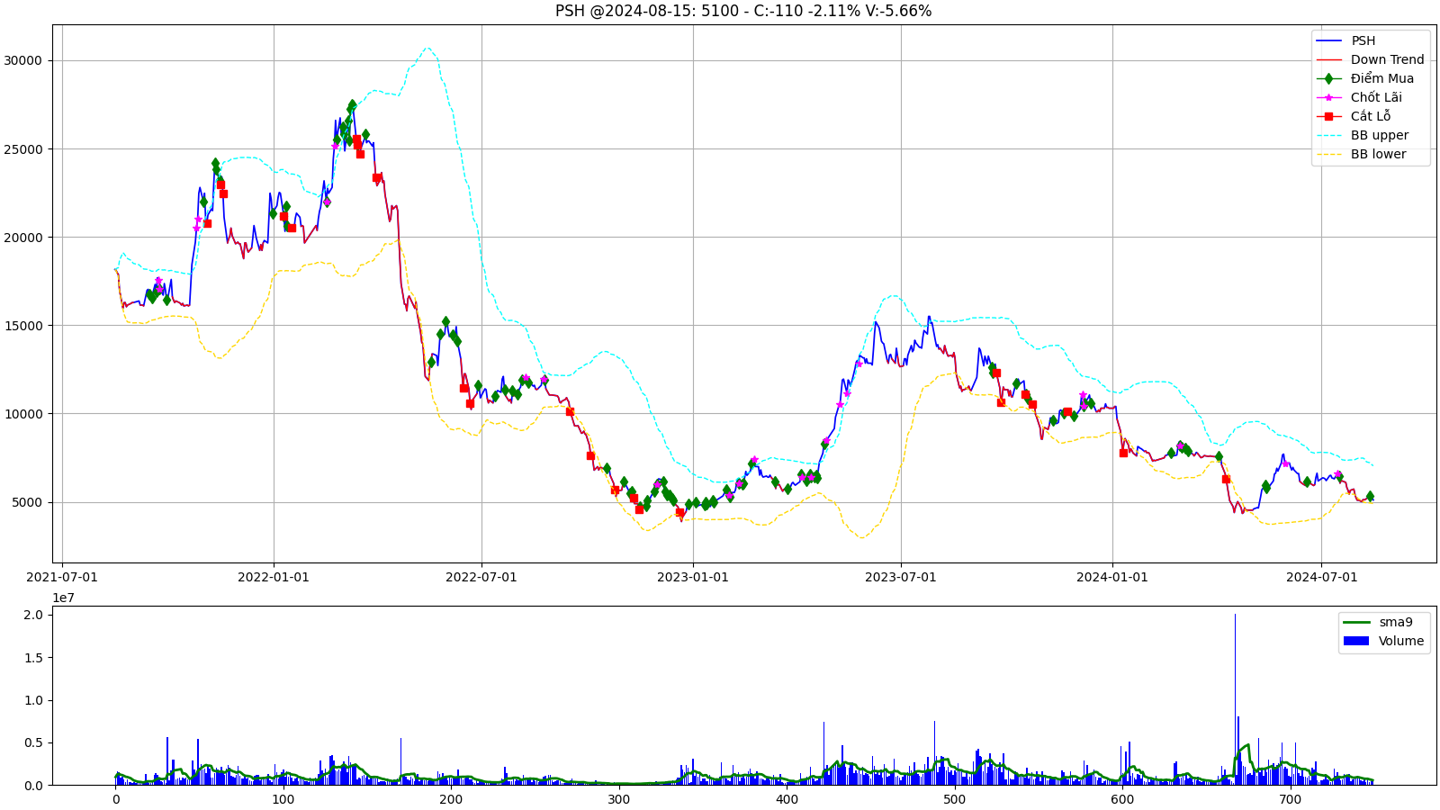Click the 20000 y-axis label
The height and width of the screenshot is (810, 1440).
point(23,237)
